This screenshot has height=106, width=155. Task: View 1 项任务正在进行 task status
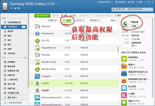coord(13,103)
